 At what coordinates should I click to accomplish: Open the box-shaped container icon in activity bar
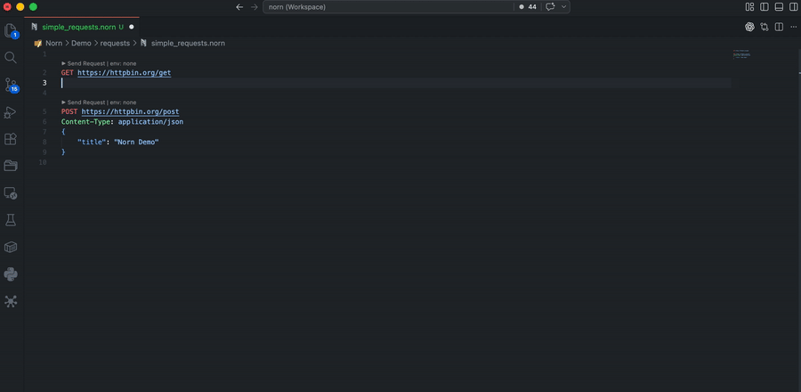click(x=11, y=248)
